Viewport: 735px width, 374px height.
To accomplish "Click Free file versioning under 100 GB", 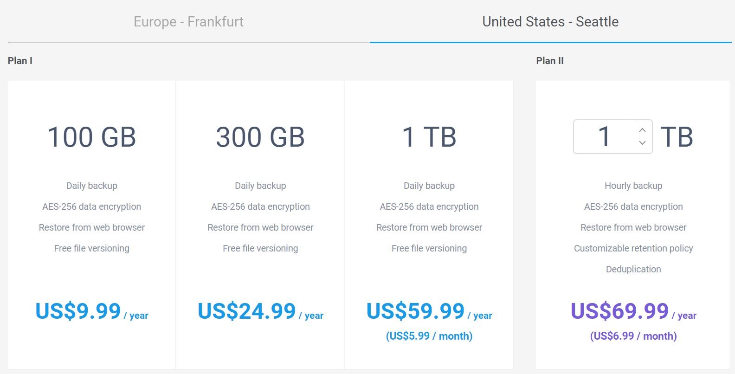I will pyautogui.click(x=91, y=248).
